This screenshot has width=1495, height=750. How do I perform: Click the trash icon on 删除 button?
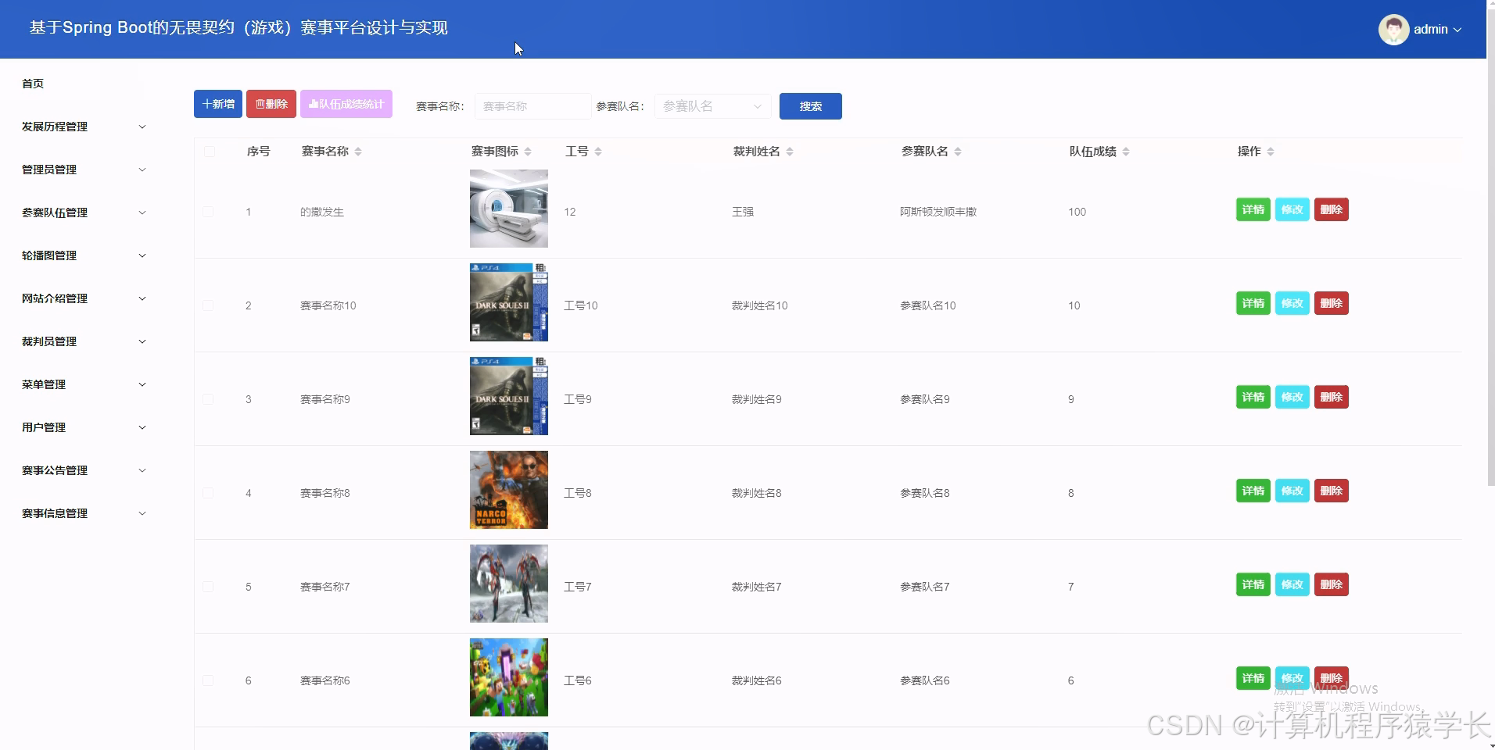(259, 103)
